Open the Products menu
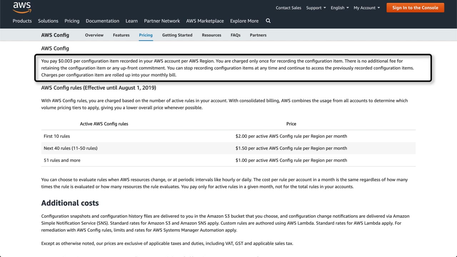 click(22, 21)
